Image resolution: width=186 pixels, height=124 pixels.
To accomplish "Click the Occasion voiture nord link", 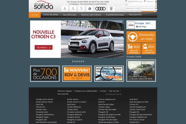I will 76,112.
